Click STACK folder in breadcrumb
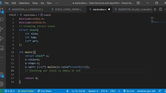The height and width of the screenshot is (93, 166). click(x=12, y=15)
